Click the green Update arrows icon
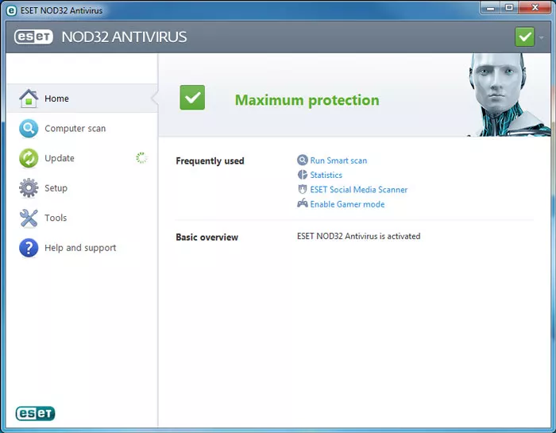556x433 pixels. click(29, 158)
